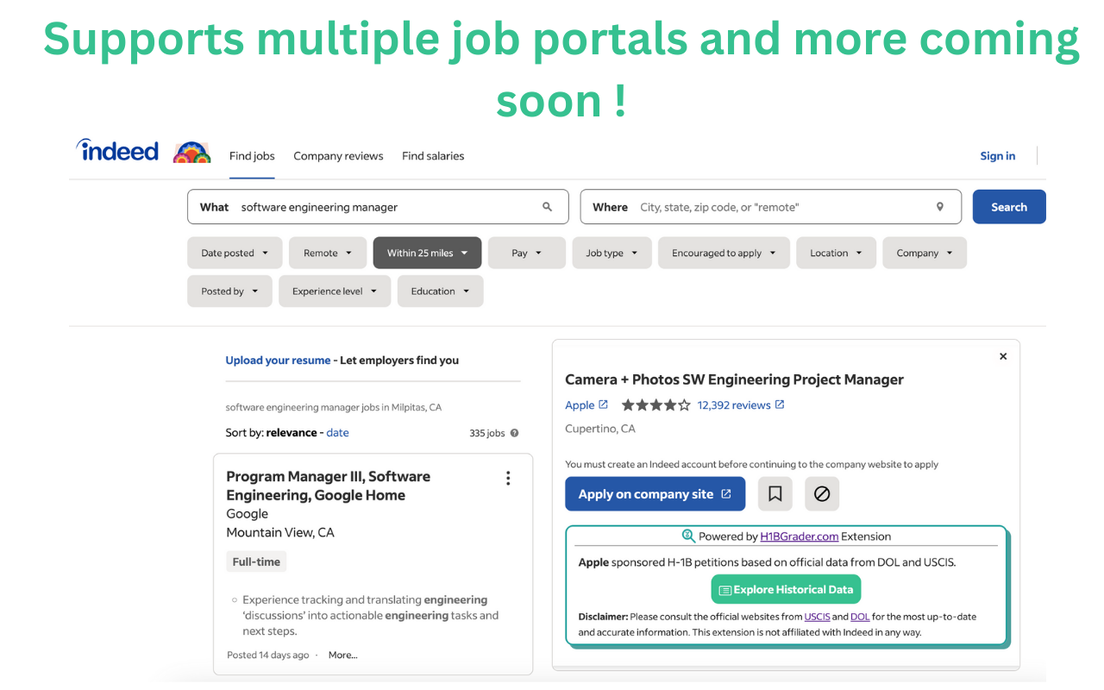The image size is (1104, 690).
Task: Click the 335 jobs count text
Action: coord(487,433)
